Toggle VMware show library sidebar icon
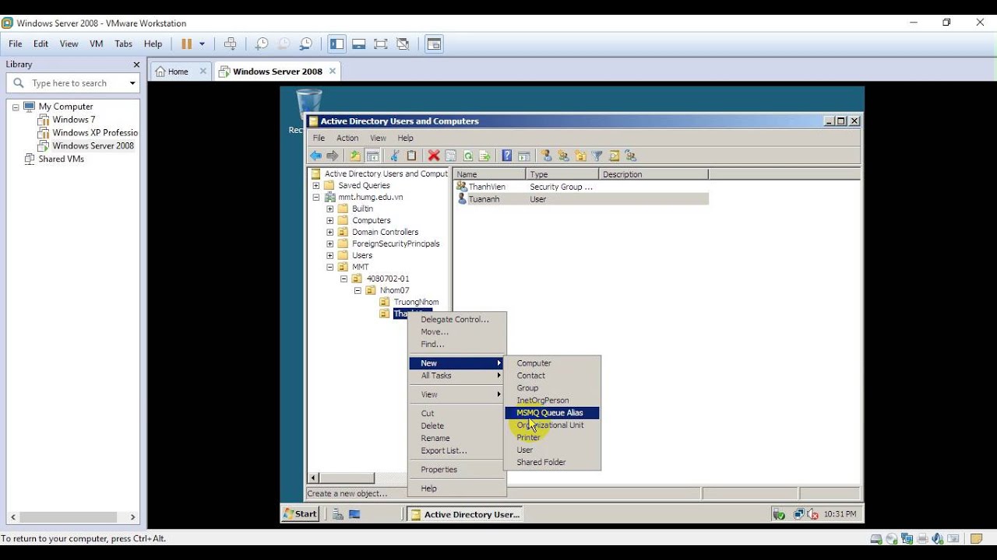Screen dimensions: 997x560 (336, 44)
